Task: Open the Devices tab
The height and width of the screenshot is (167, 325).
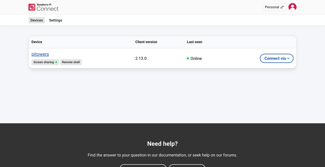Action: tap(37, 20)
